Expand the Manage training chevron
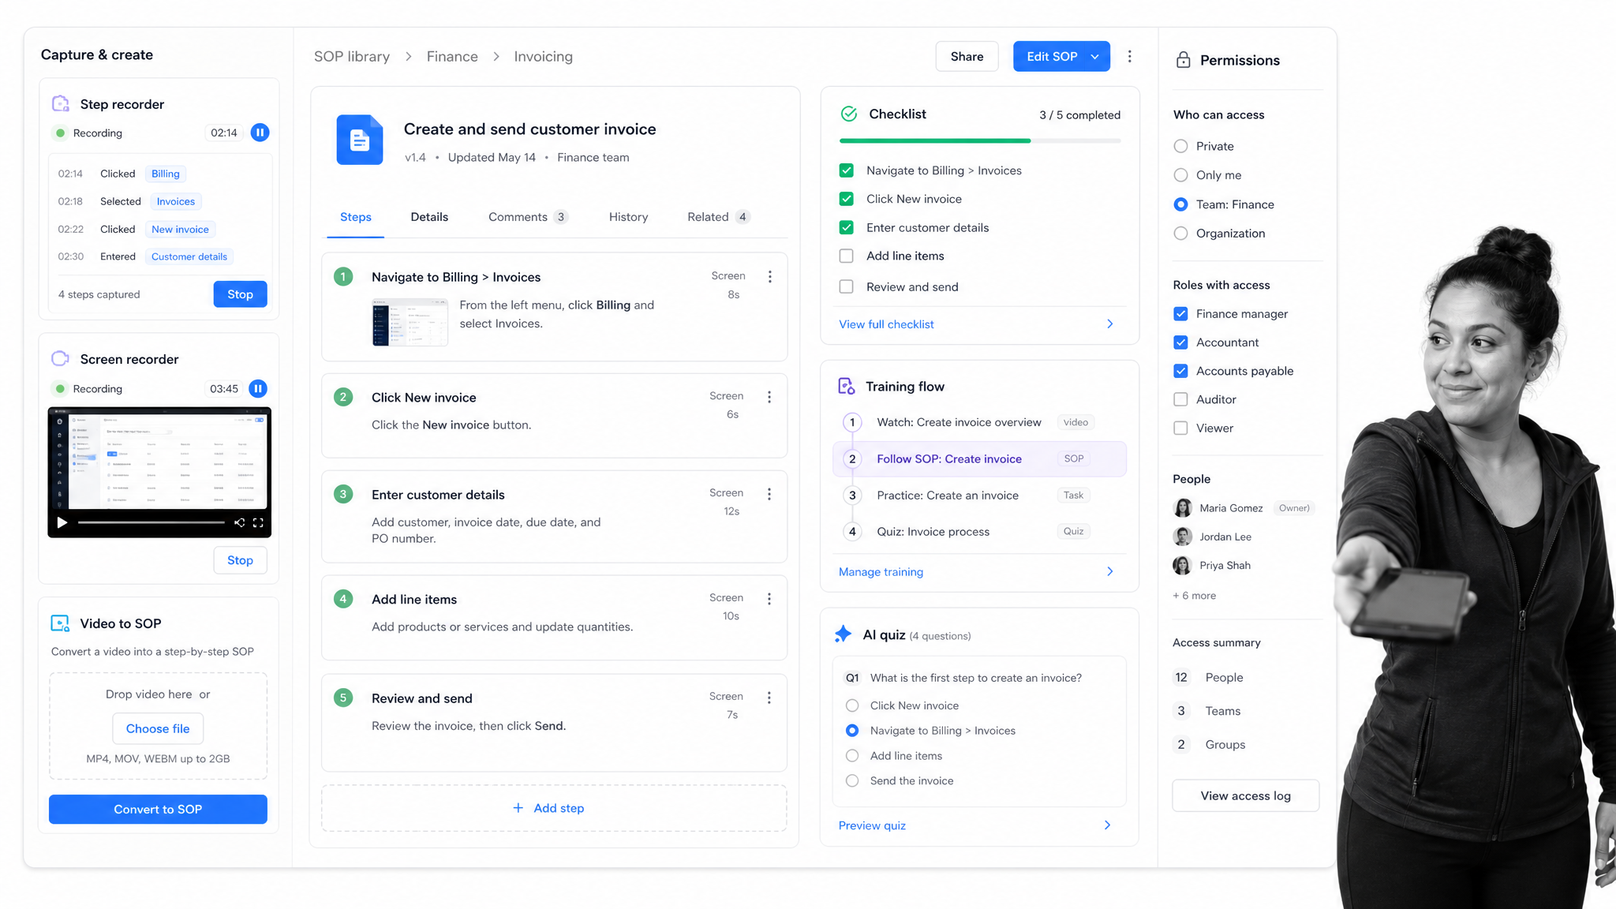 [x=1110, y=571]
